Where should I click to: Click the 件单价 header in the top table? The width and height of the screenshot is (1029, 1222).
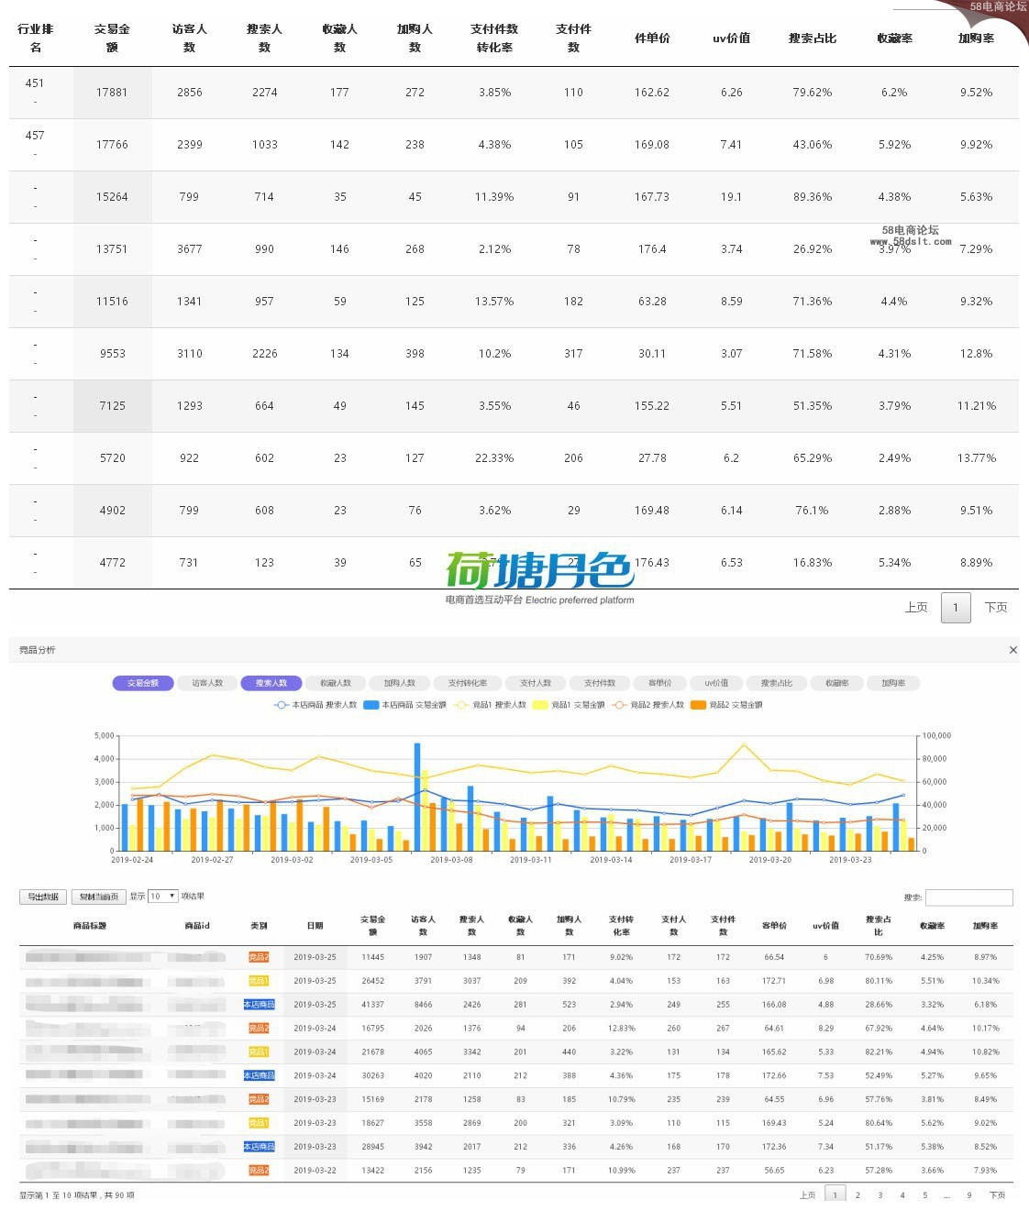[652, 38]
